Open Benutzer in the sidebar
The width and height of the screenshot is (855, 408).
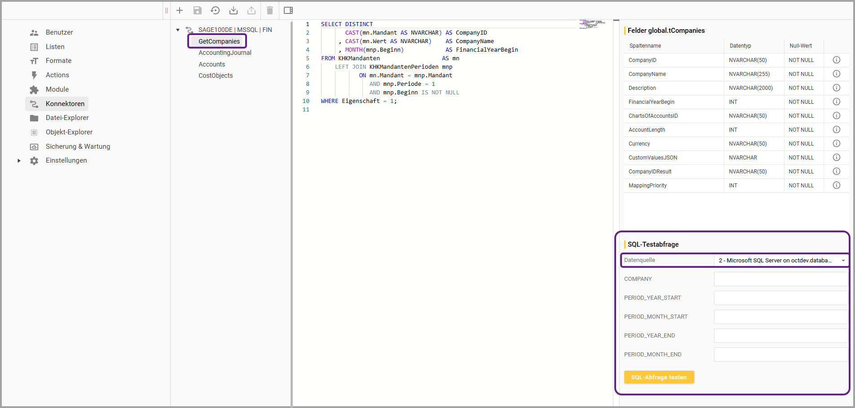pyautogui.click(x=59, y=32)
